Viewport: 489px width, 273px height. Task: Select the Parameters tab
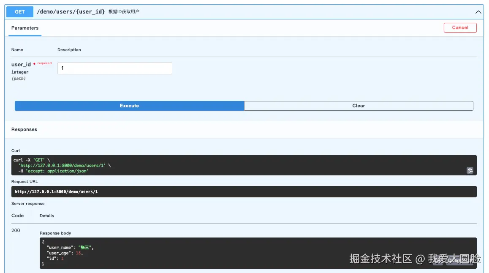pyautogui.click(x=25, y=28)
